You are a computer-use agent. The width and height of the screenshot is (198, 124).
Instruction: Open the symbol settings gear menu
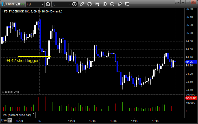click(48, 4)
